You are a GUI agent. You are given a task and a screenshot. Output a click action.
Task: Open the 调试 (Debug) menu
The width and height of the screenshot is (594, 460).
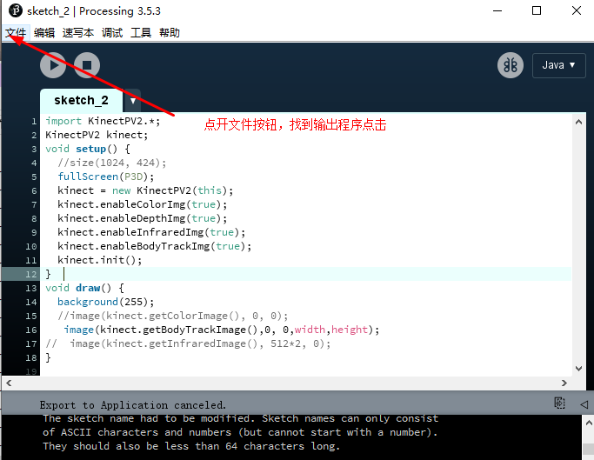112,33
